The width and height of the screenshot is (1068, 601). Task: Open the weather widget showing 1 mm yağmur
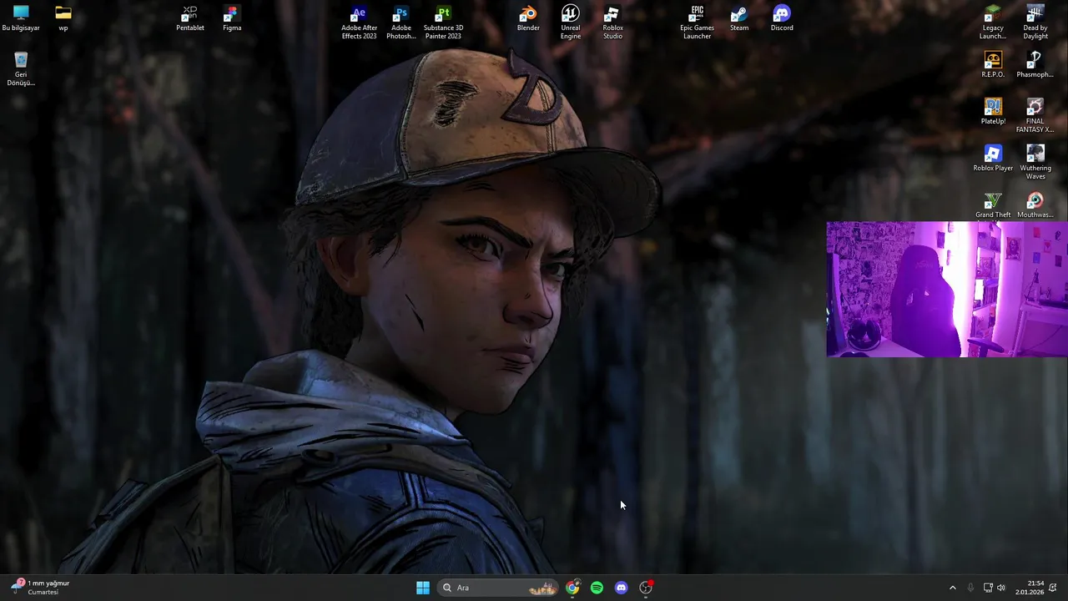pos(40,588)
